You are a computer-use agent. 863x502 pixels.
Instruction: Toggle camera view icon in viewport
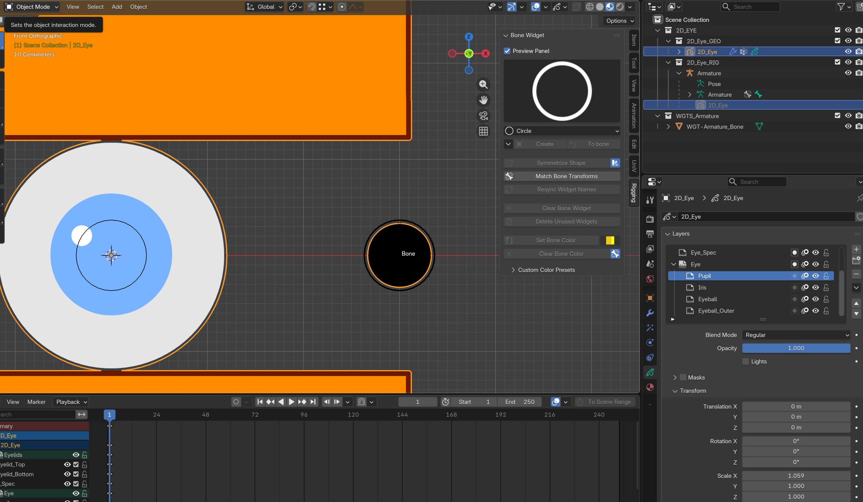(483, 116)
